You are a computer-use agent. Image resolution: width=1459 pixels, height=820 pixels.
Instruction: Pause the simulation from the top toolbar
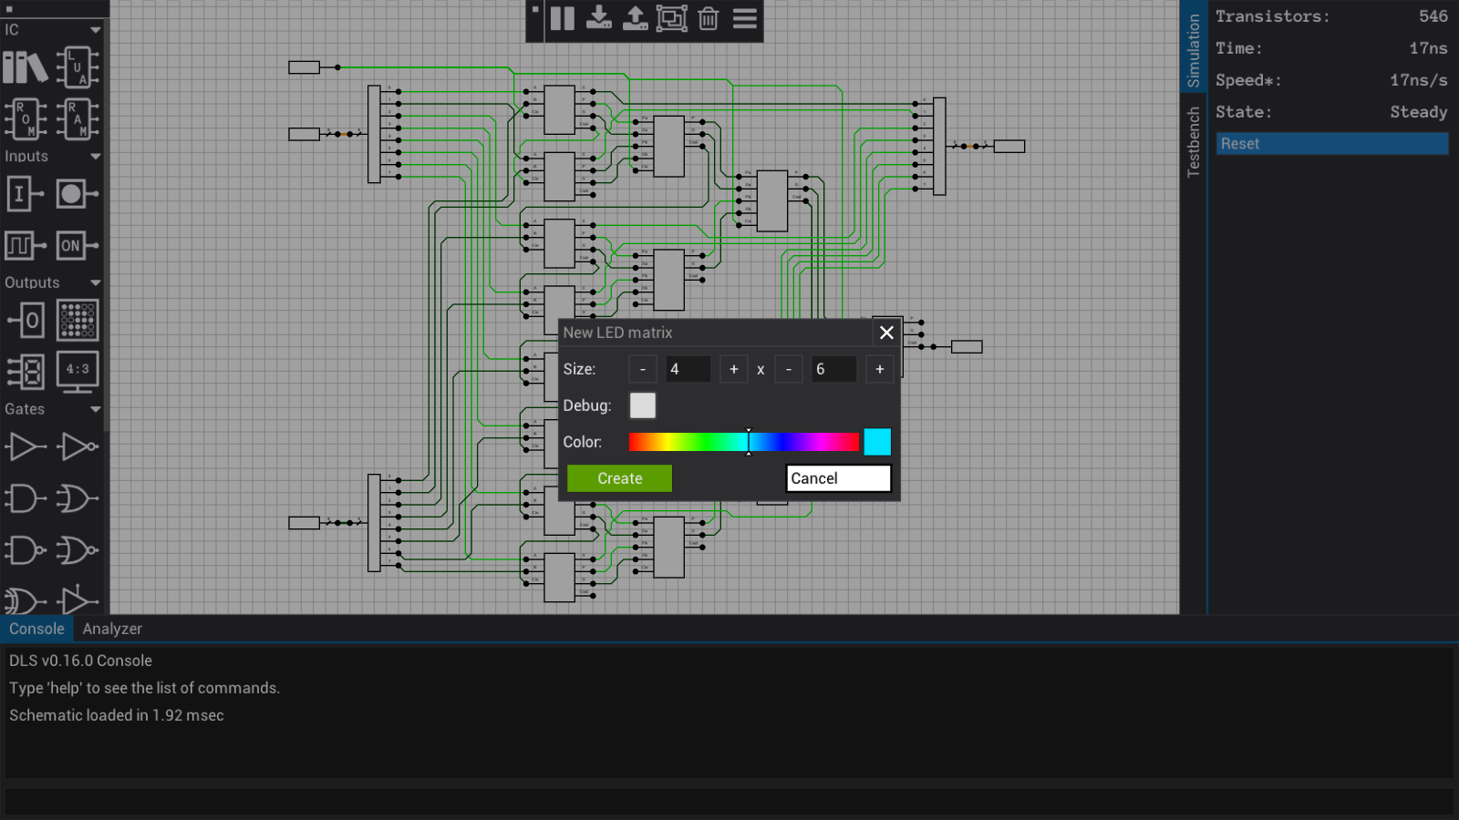coord(563,19)
